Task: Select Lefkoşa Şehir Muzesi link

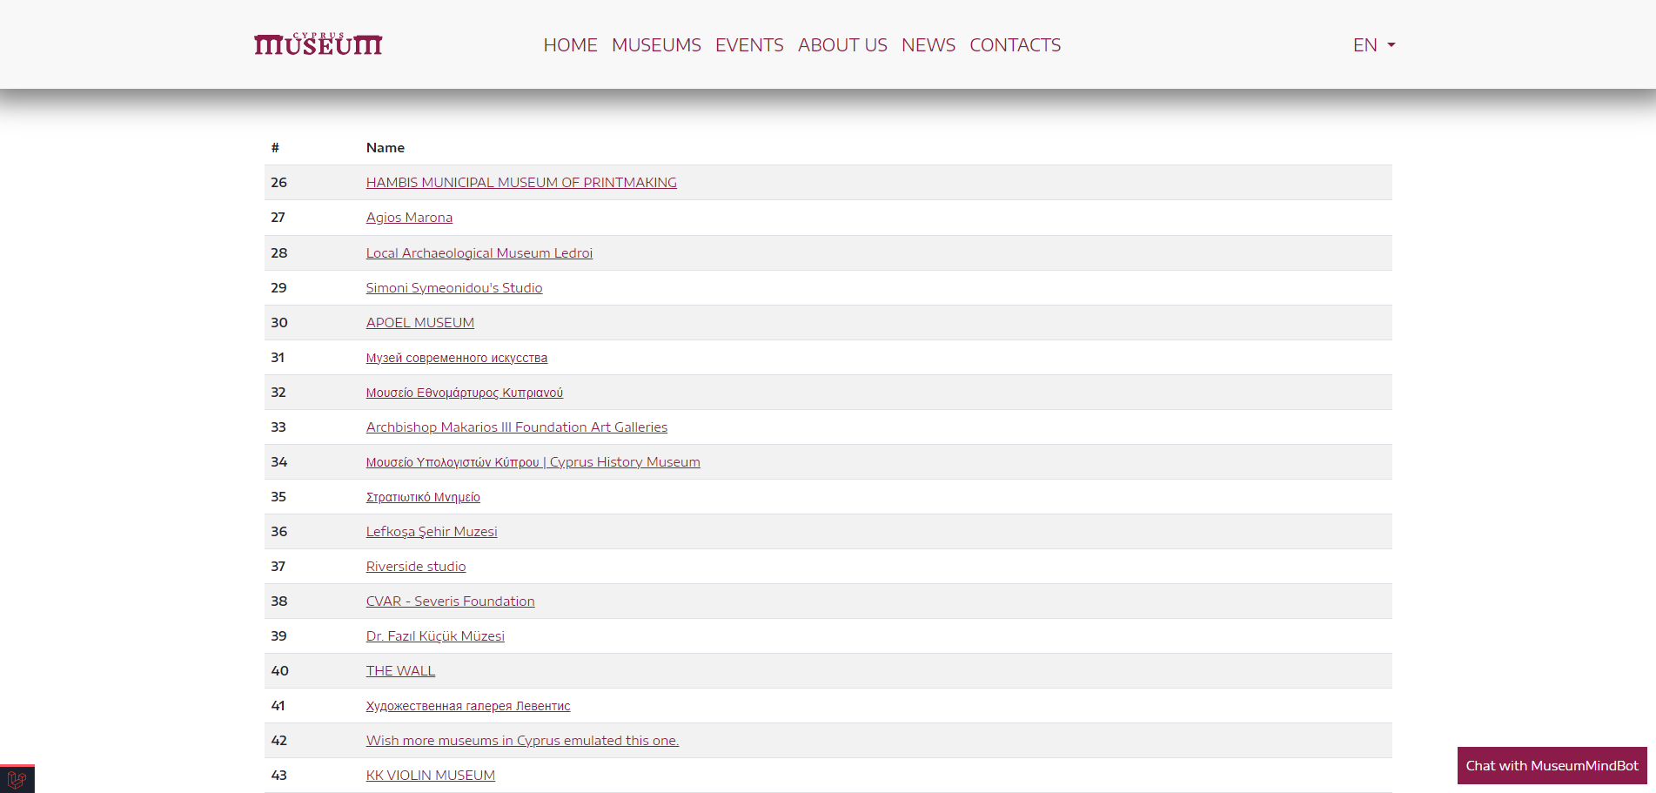Action: tap(432, 532)
